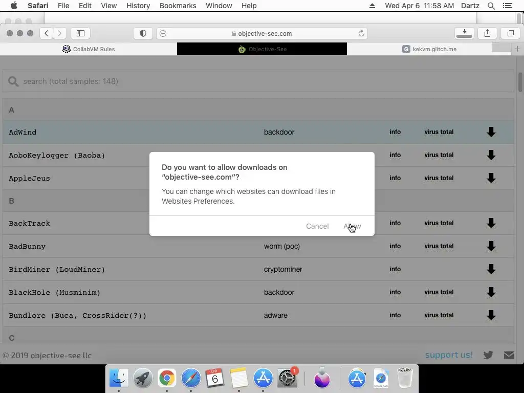
Task: Click the objective-see.com address field
Action: point(261,33)
